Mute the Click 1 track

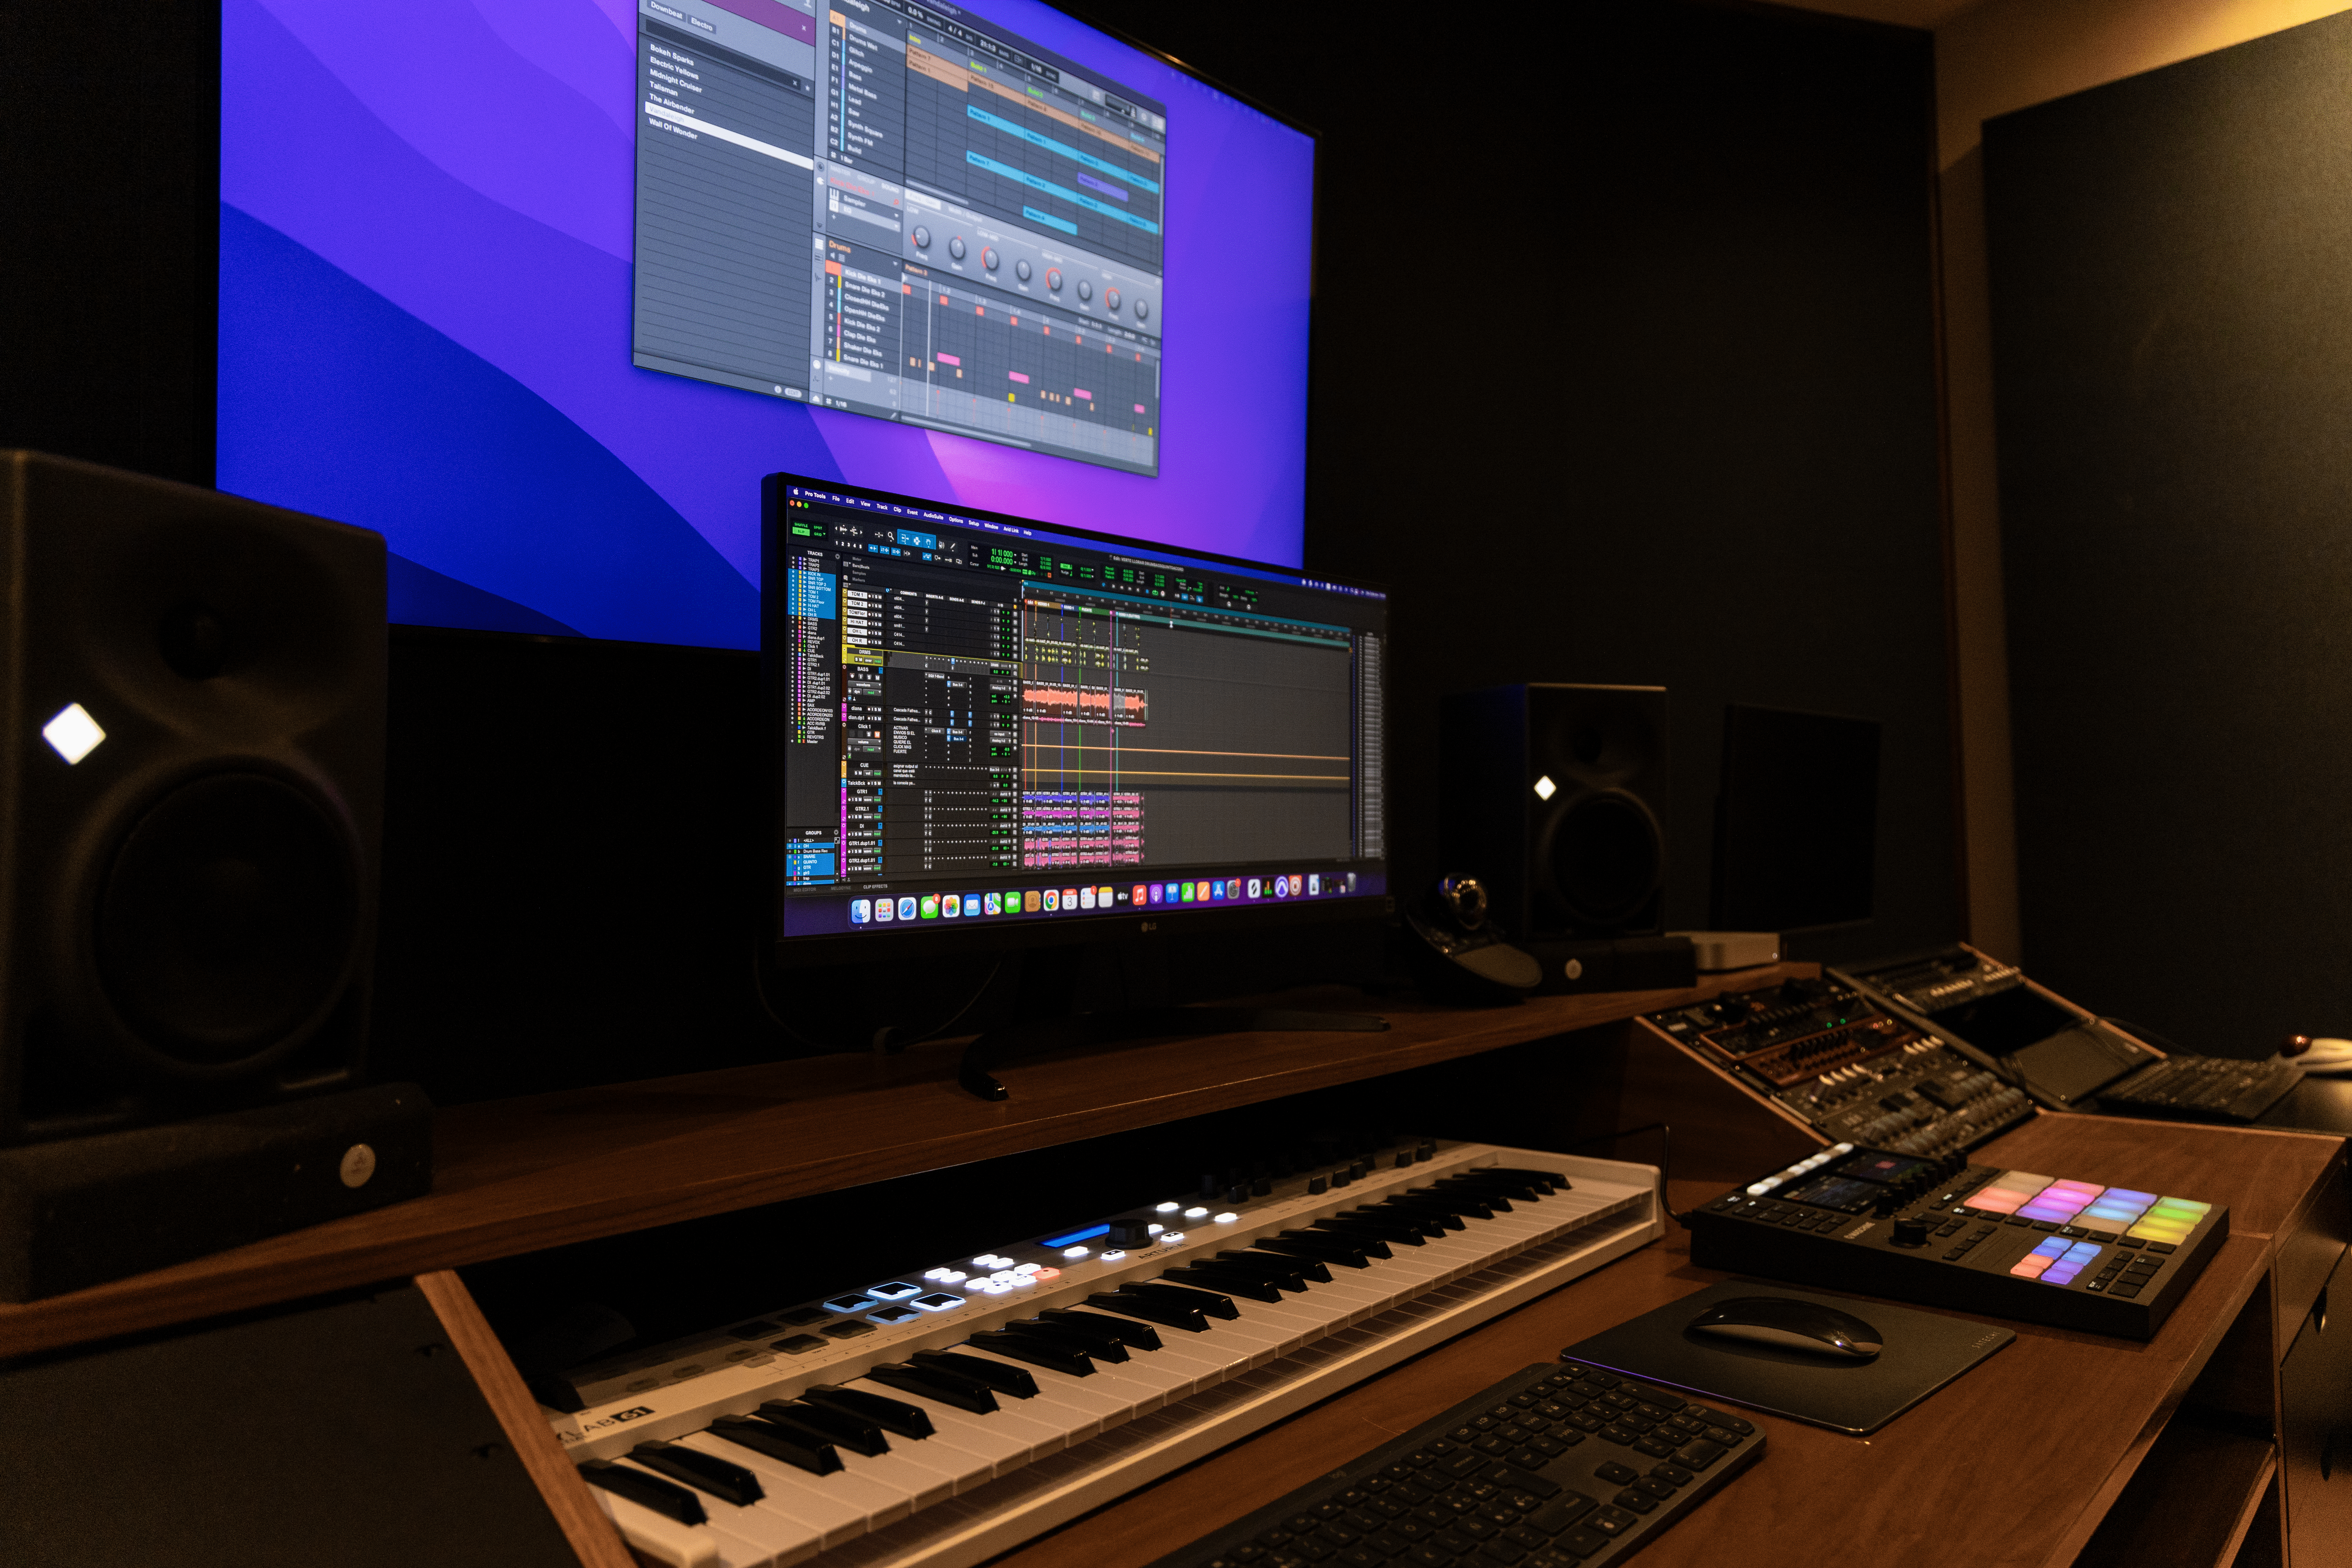(877, 735)
